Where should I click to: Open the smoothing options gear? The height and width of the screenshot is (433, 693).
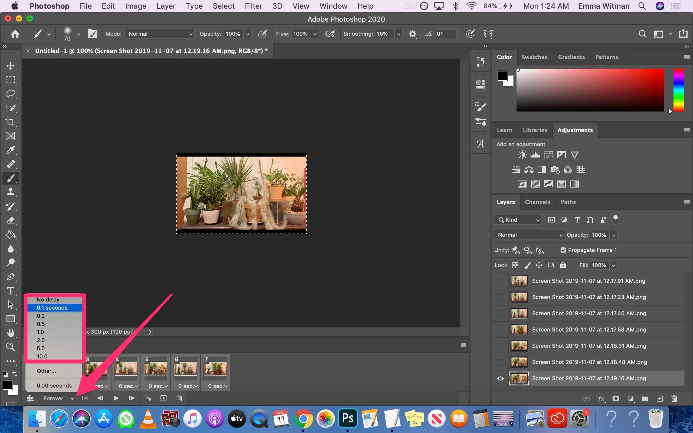pos(412,34)
